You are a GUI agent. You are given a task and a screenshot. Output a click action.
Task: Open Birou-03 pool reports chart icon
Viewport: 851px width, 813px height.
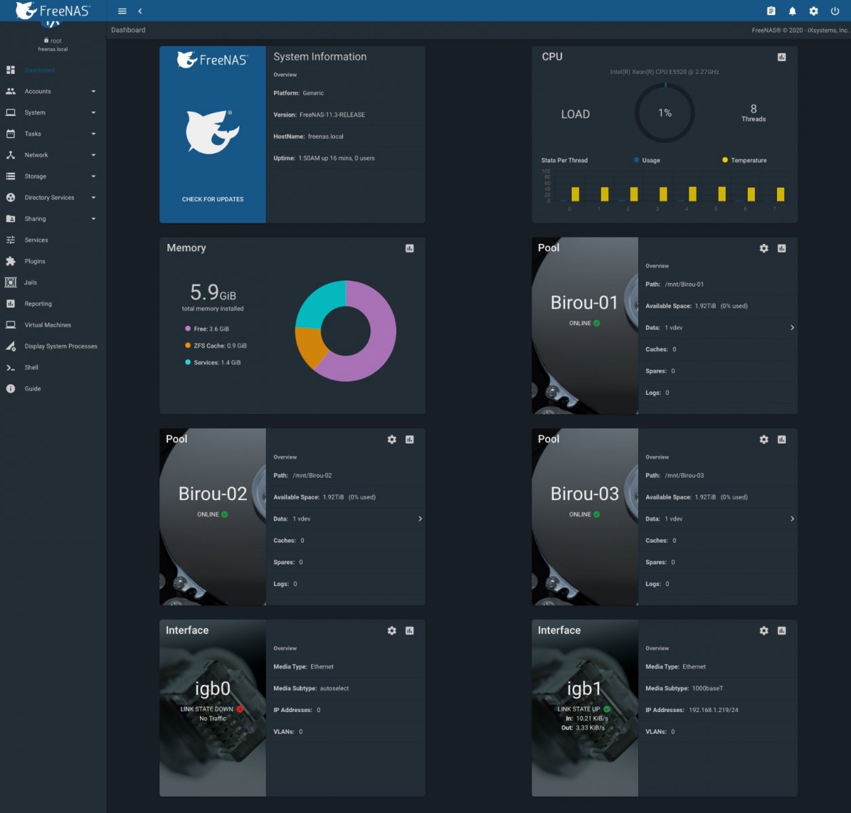click(781, 440)
